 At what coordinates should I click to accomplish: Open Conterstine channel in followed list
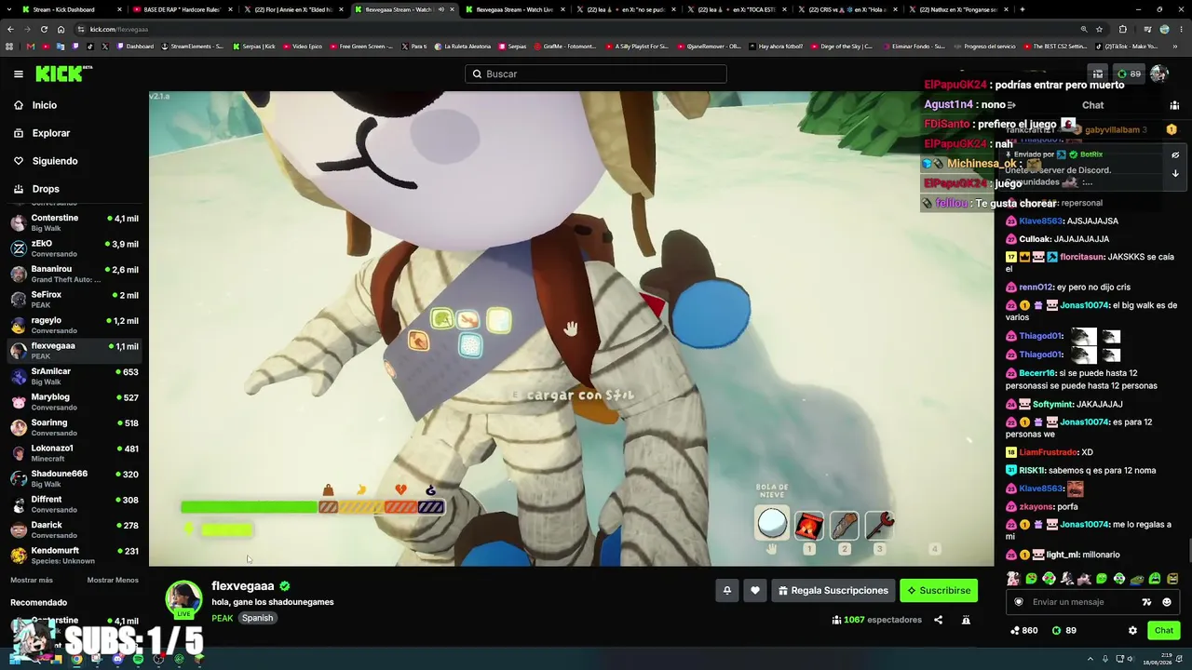[x=74, y=222]
